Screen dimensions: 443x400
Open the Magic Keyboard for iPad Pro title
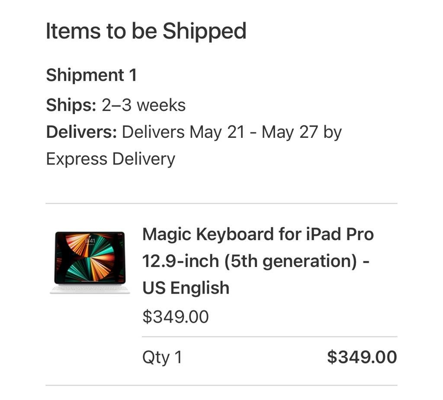258,235
